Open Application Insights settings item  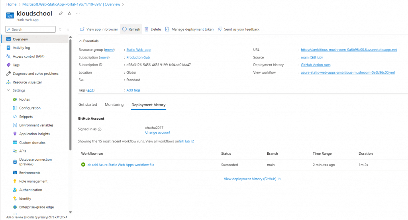coord(34,134)
